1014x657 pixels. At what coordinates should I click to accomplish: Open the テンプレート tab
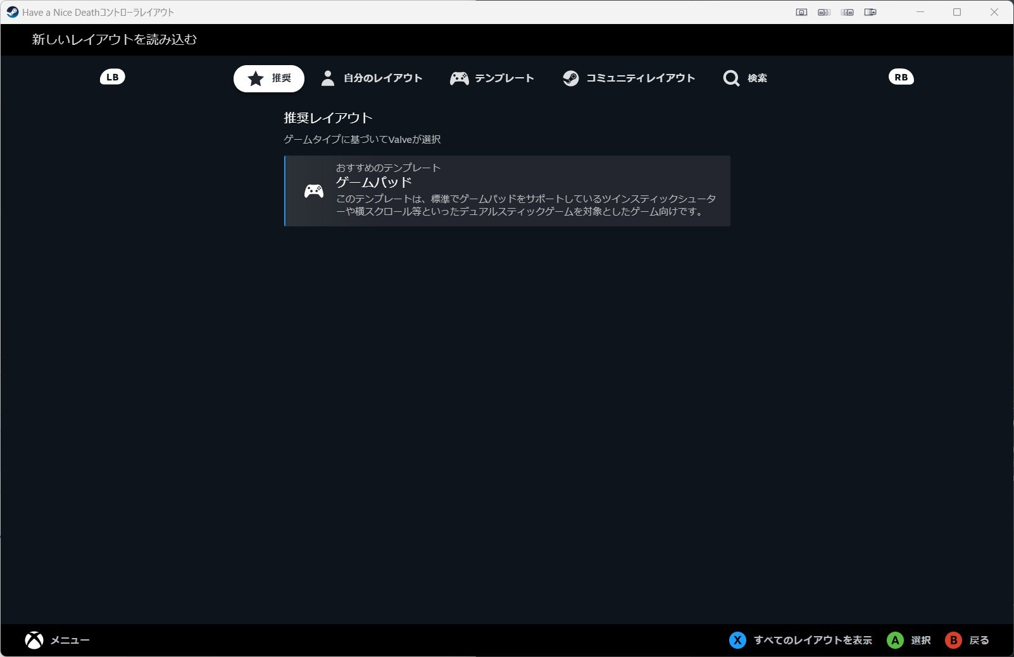[x=492, y=78]
